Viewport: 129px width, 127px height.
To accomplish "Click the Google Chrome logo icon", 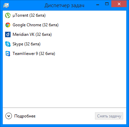I will tap(8, 25).
